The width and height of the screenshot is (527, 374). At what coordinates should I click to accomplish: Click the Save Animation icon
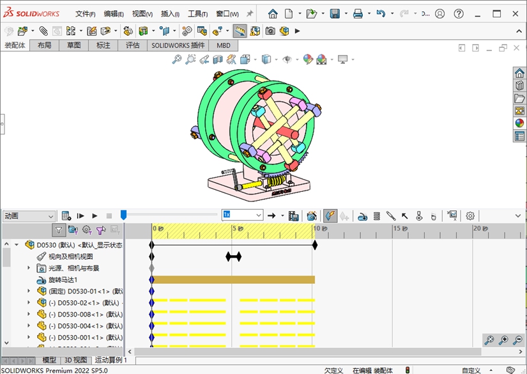[x=293, y=216]
